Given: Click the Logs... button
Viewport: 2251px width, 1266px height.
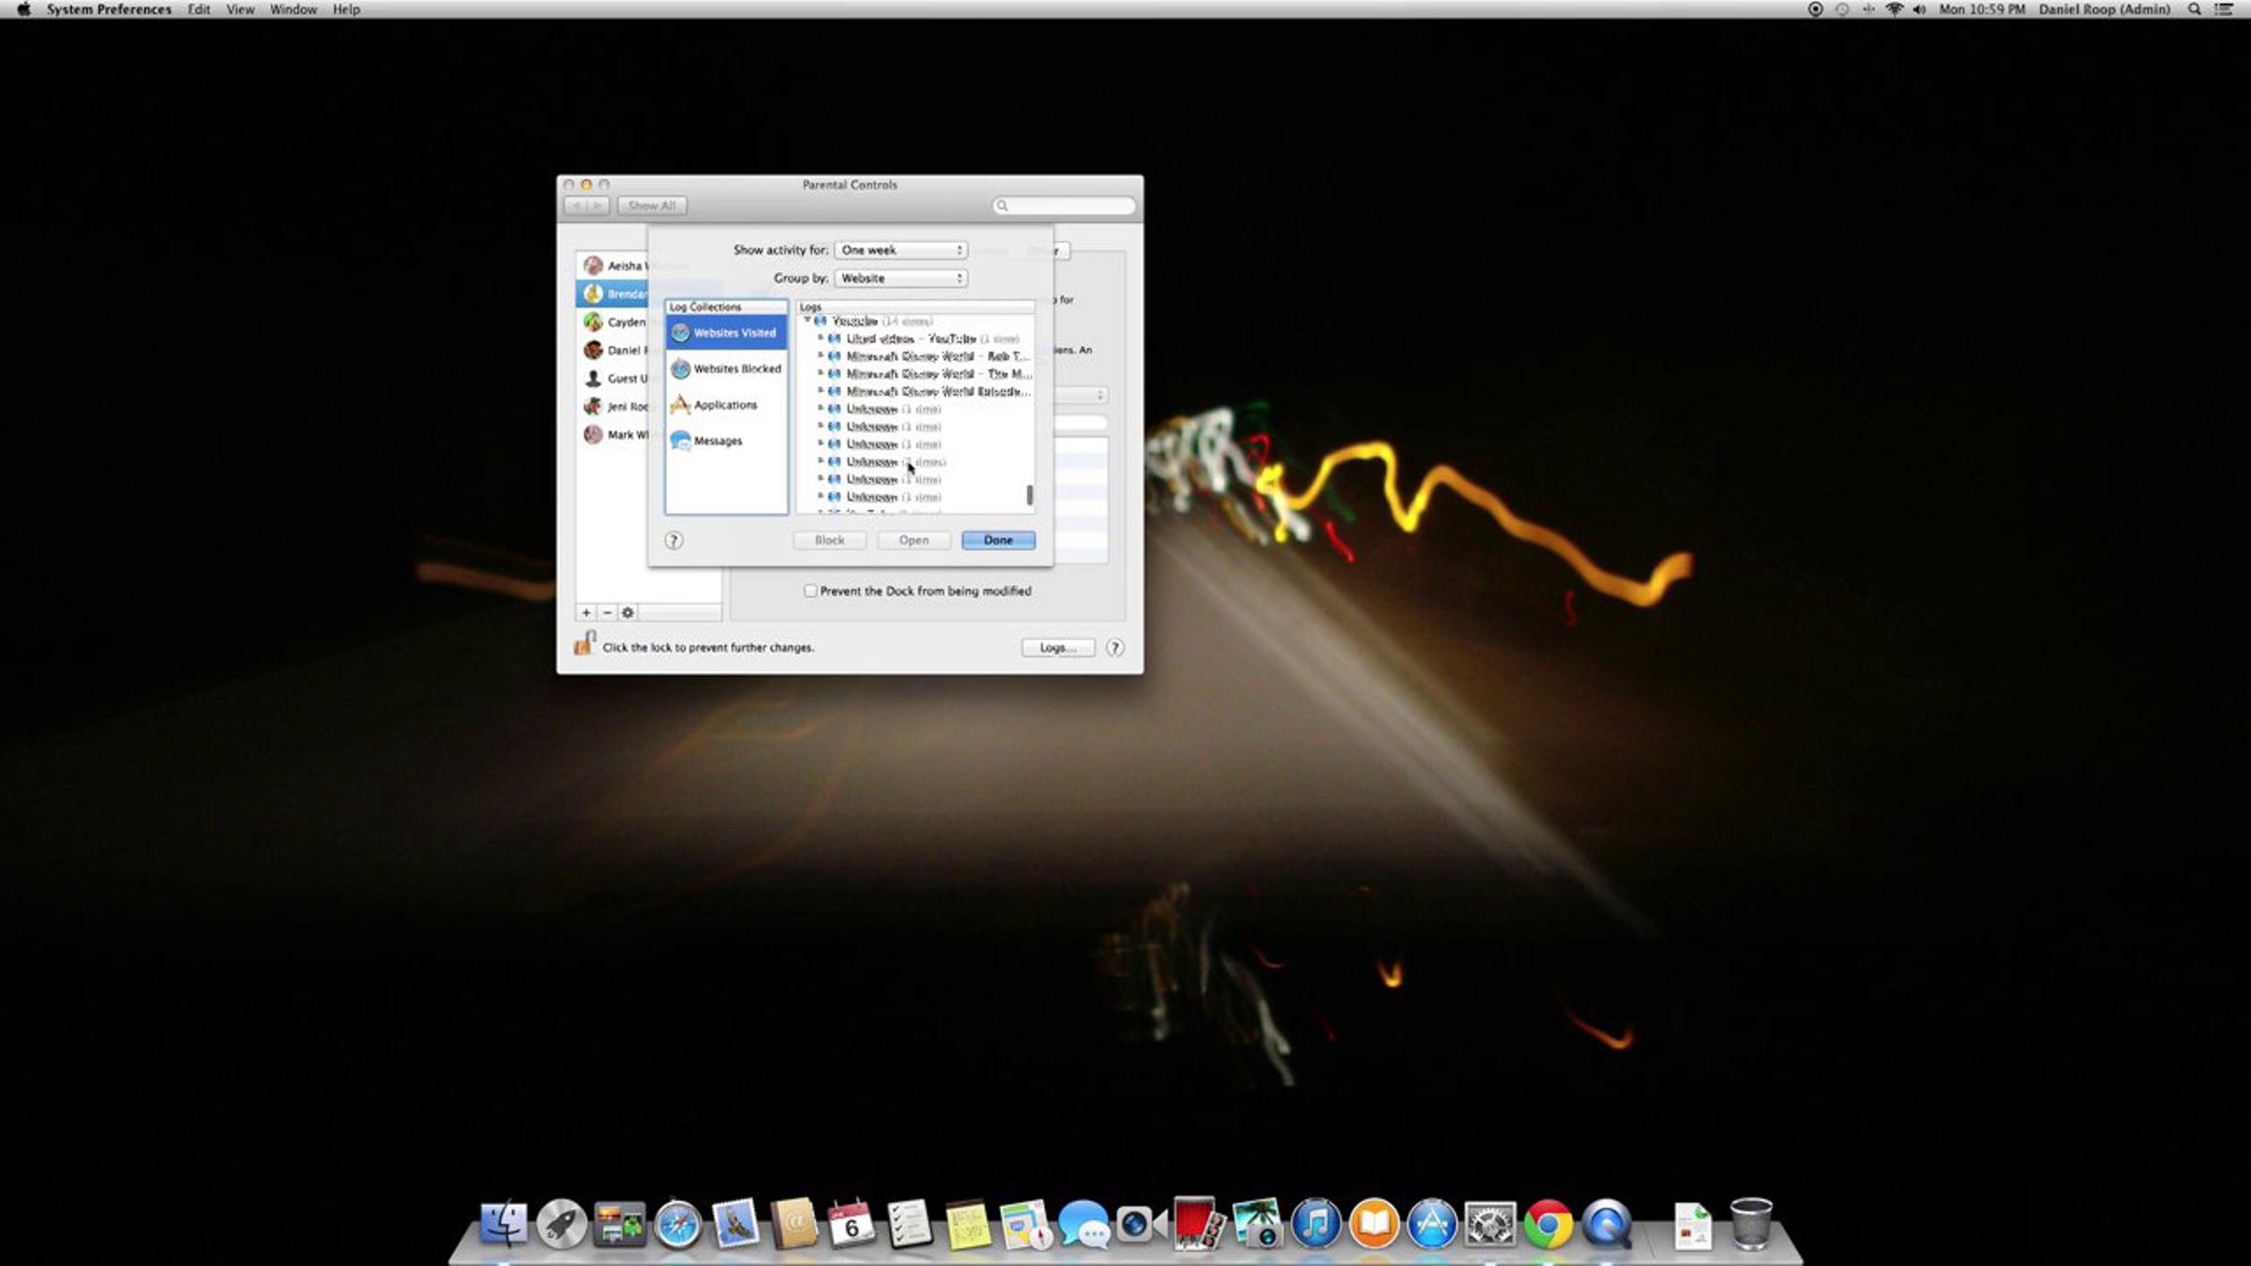Looking at the screenshot, I should click(x=1057, y=648).
